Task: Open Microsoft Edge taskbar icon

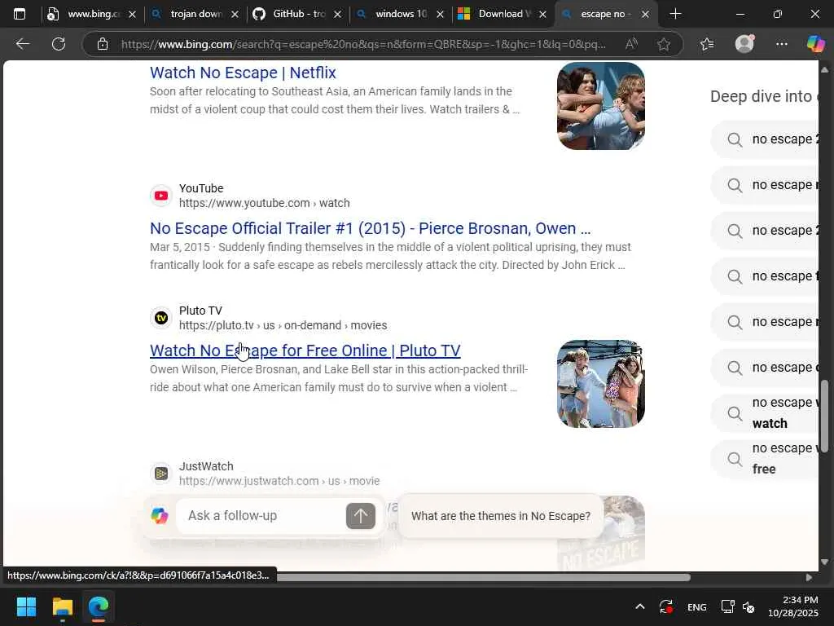Action: click(99, 606)
